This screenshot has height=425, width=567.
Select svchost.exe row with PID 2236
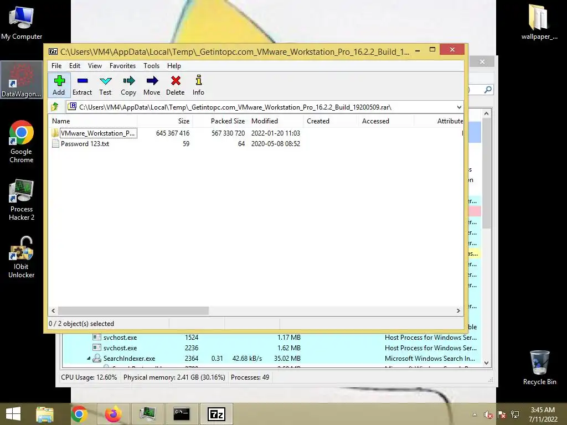click(271, 348)
